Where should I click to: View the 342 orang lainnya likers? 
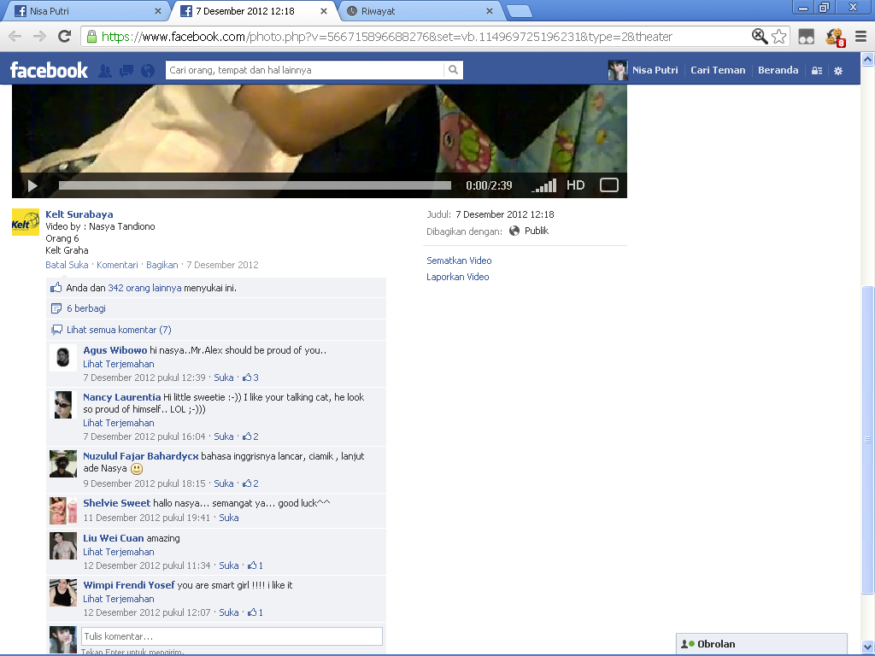(x=144, y=288)
